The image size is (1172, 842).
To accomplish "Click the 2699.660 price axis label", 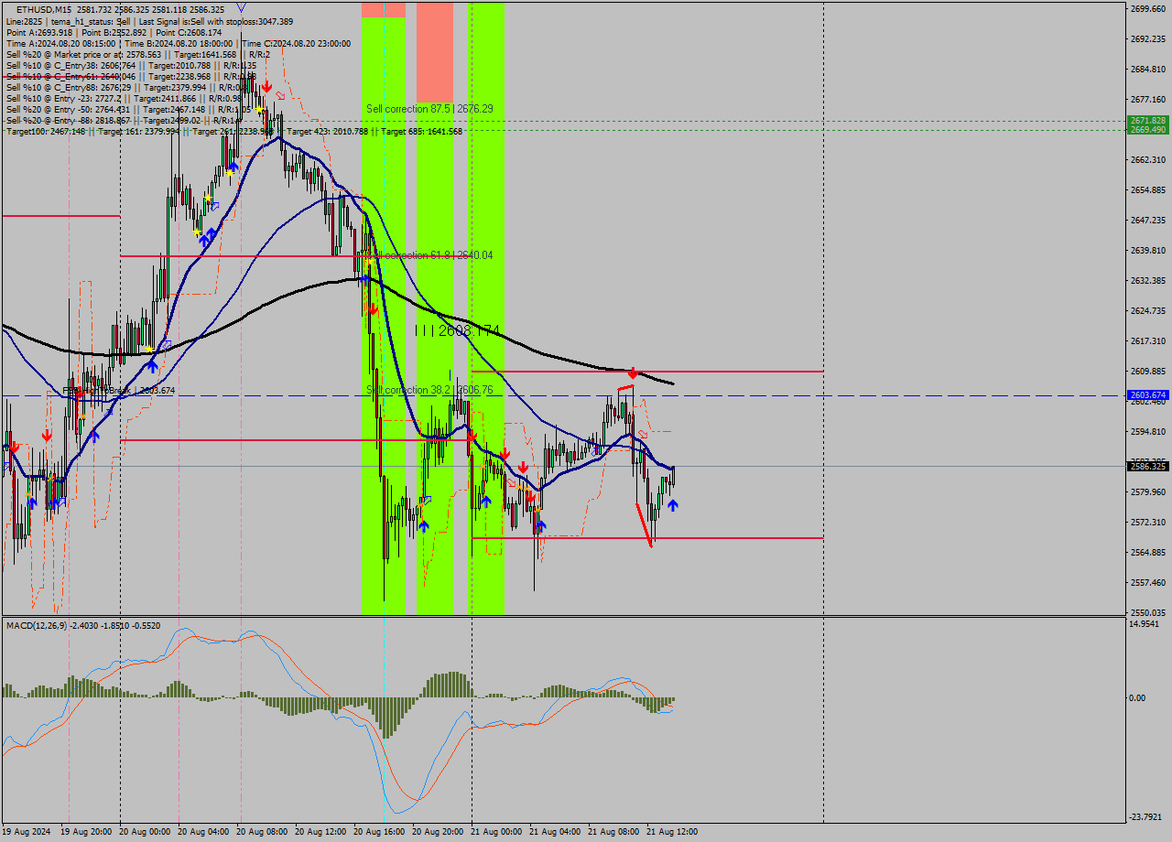I will (1147, 8).
